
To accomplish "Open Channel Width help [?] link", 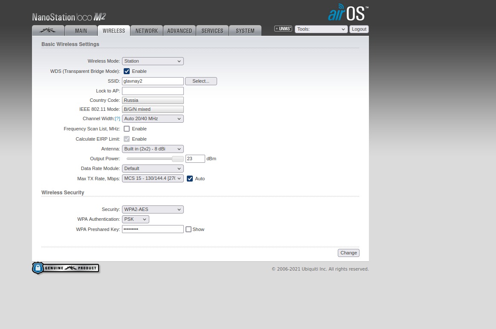I will coord(117,119).
